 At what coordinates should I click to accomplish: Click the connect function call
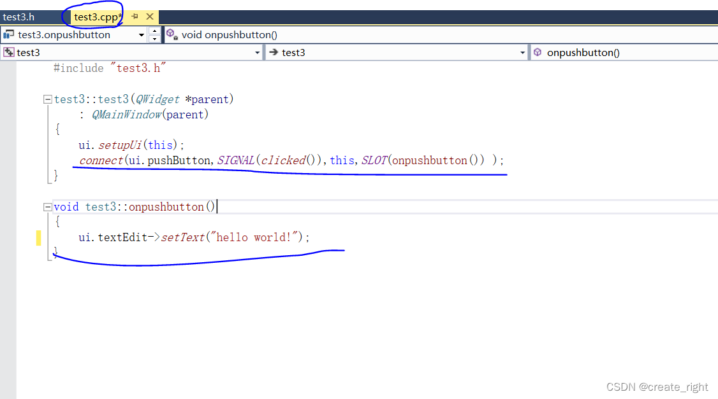(x=101, y=160)
